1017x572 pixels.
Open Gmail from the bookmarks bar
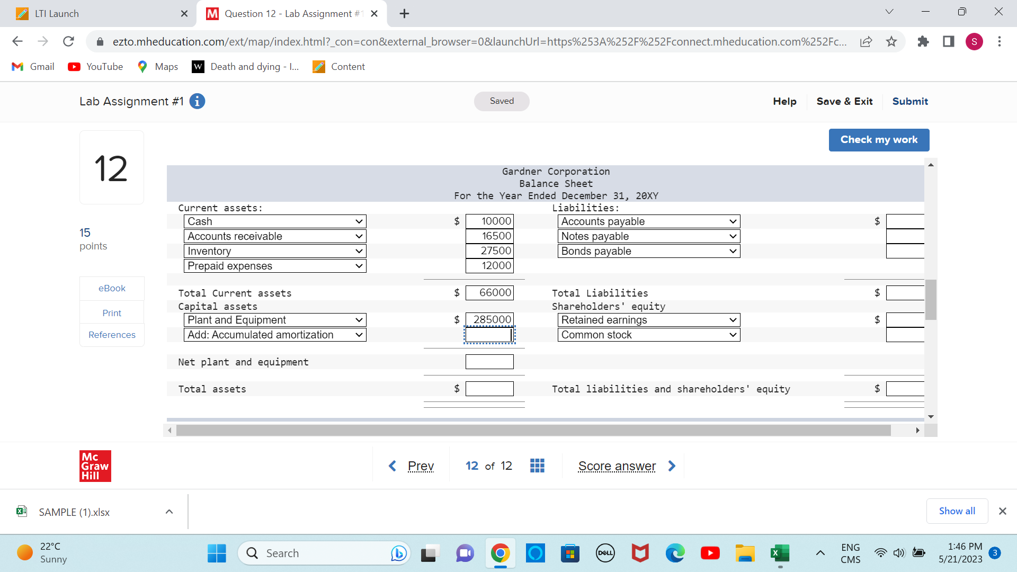click(32, 67)
